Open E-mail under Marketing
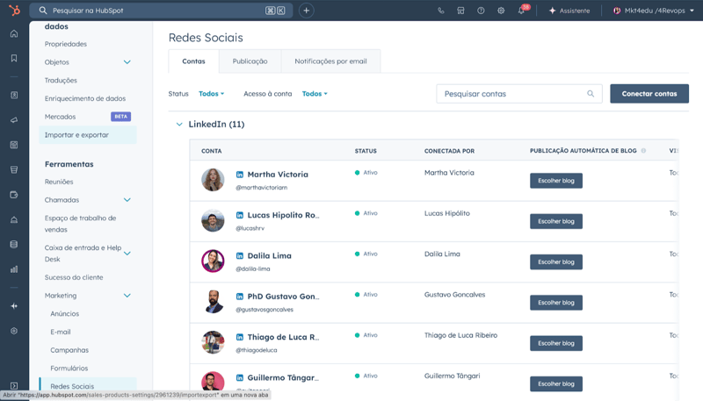Viewport: 703px width, 401px height. [61, 332]
